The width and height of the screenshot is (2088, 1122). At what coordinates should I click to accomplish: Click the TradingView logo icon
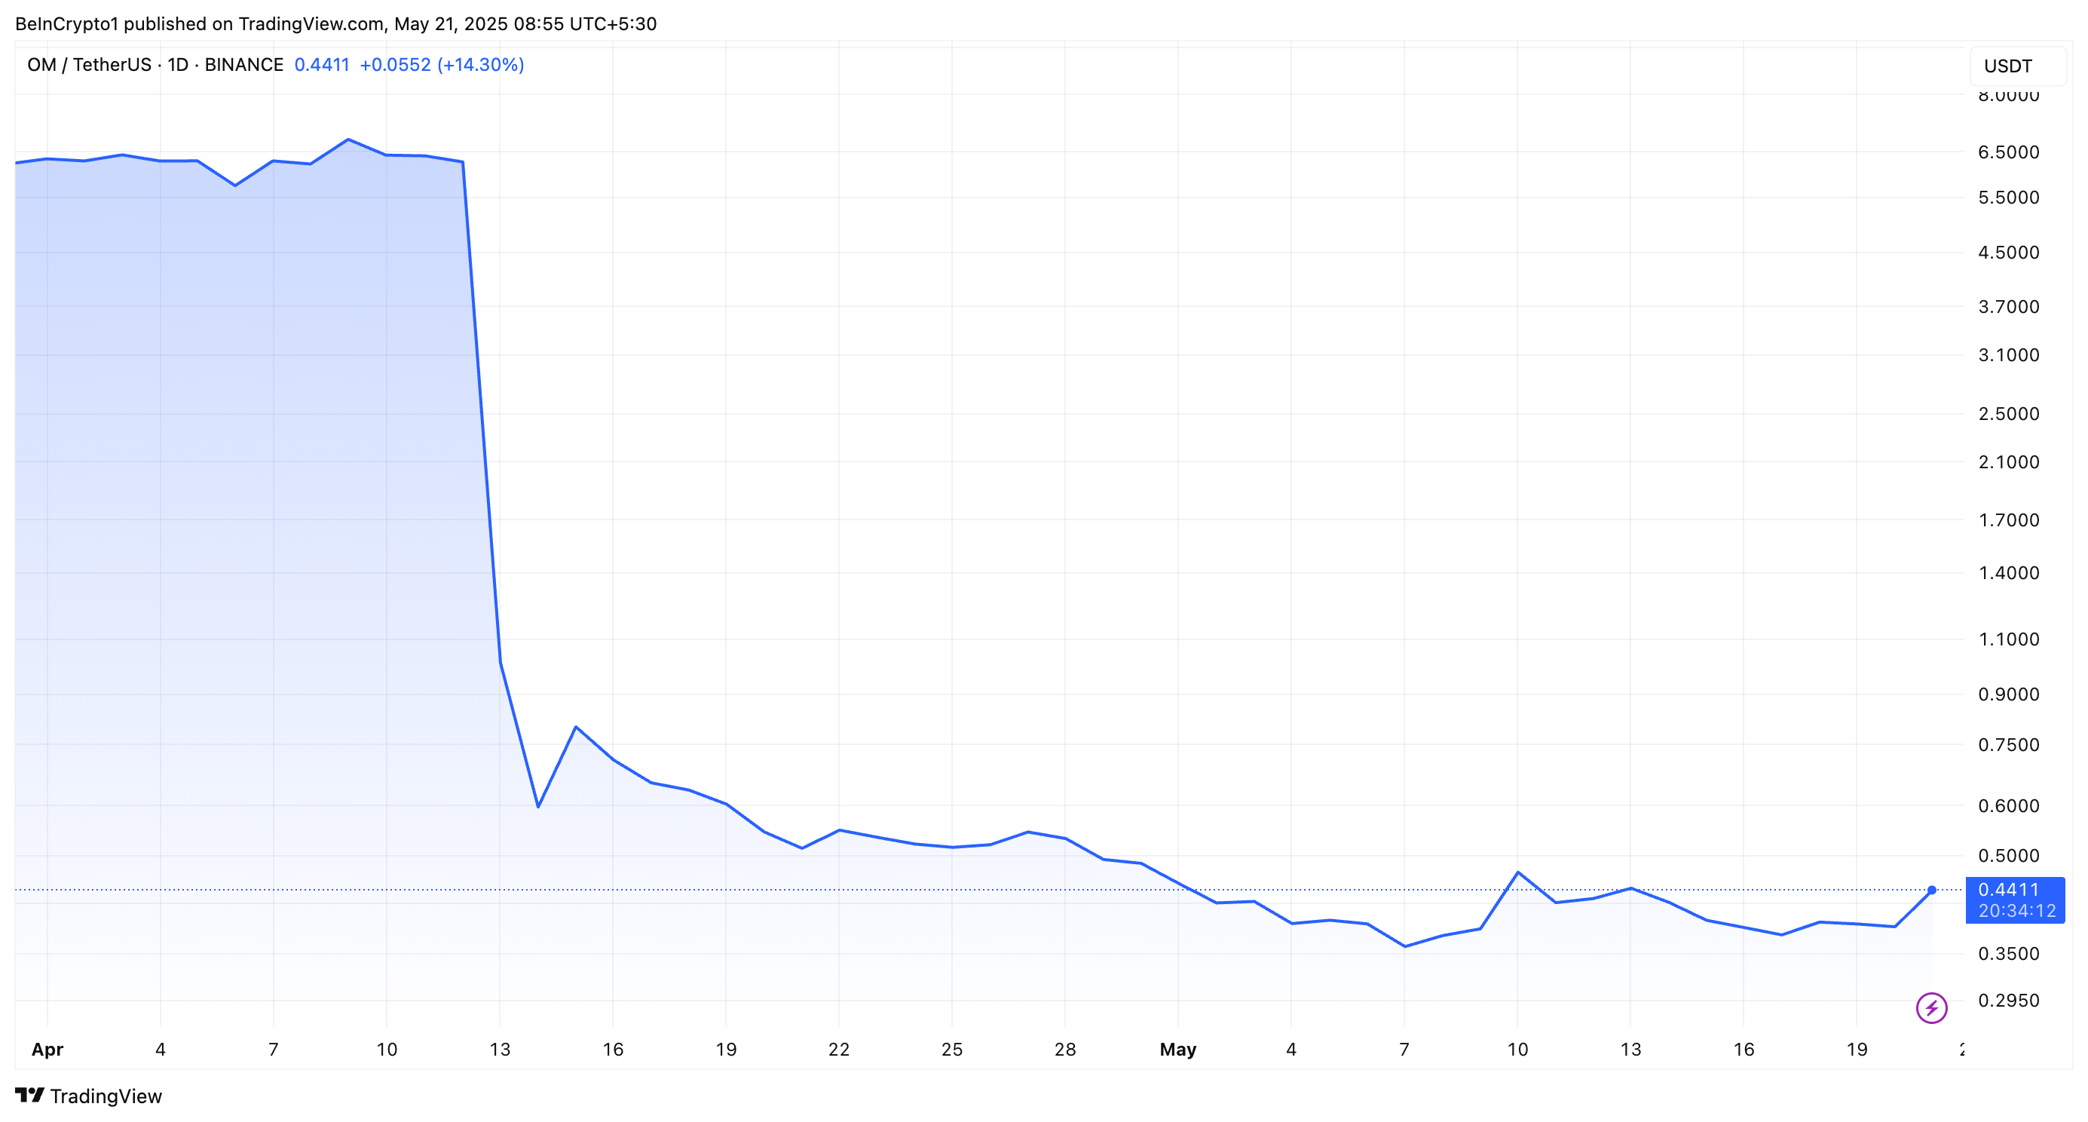tap(29, 1096)
